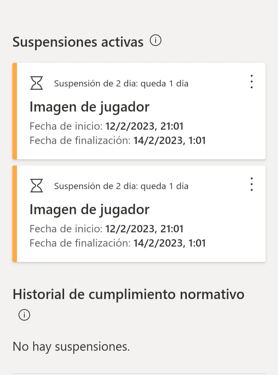Screen dimensions: 278x375
Task: Click the info icon beside Suspensiones activas
Action: point(156,41)
